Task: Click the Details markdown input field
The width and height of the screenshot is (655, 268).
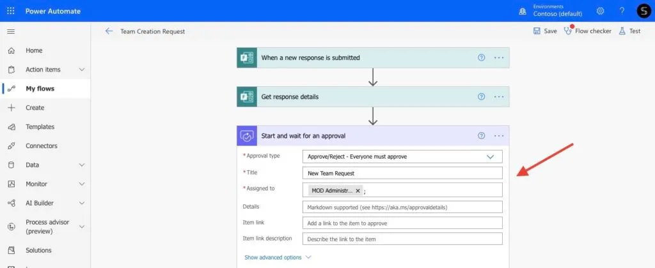Action: click(402, 207)
